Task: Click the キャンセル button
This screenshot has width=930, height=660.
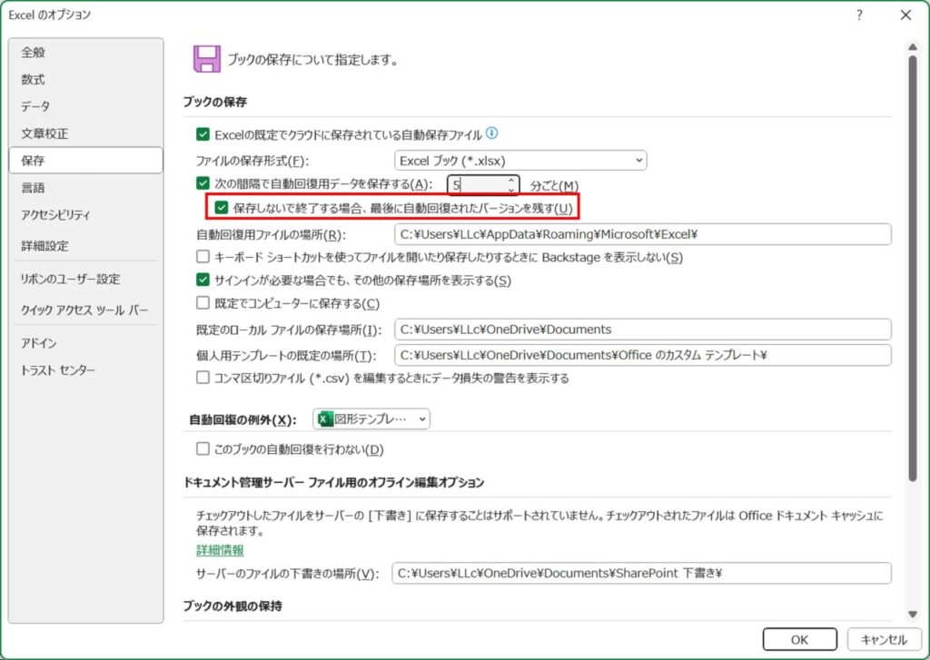Action: [884, 639]
